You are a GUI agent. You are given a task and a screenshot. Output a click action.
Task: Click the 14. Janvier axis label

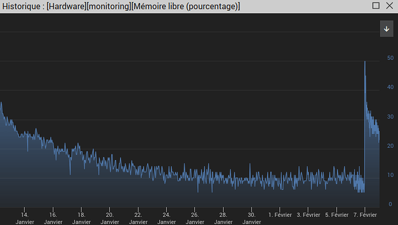[25, 218]
